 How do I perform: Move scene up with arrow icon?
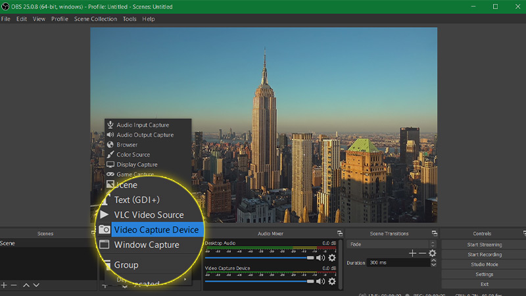tap(26, 285)
